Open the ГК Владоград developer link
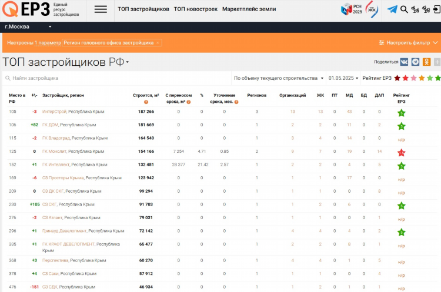 56,138
